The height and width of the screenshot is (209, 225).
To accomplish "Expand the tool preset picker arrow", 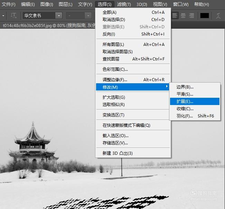I will (x=3, y=16).
